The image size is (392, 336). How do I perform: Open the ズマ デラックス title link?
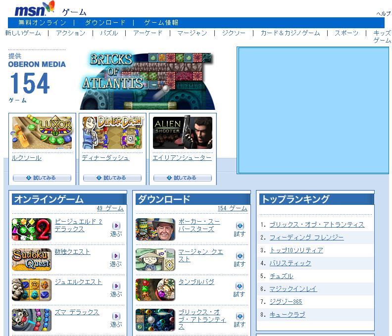[77, 312]
